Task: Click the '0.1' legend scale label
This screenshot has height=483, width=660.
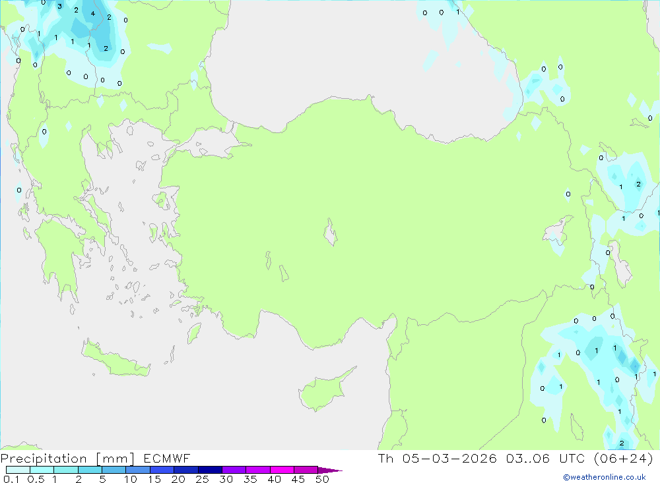Action: coord(11,479)
